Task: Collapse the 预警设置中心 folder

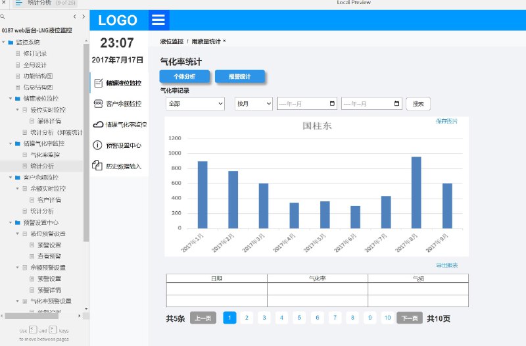Action: (11, 222)
